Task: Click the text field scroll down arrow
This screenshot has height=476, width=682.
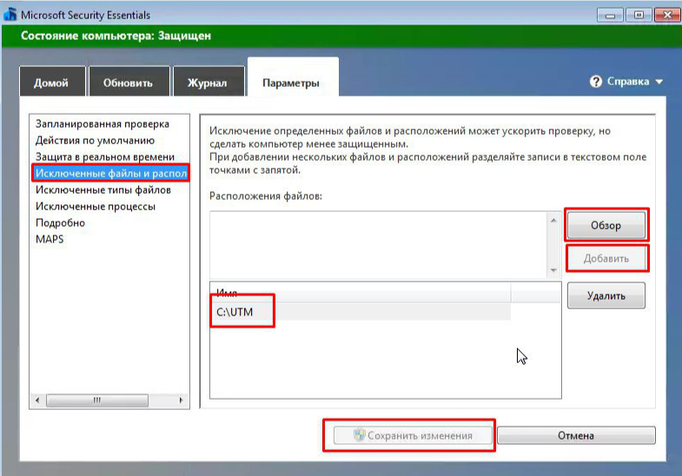Action: 553,270
